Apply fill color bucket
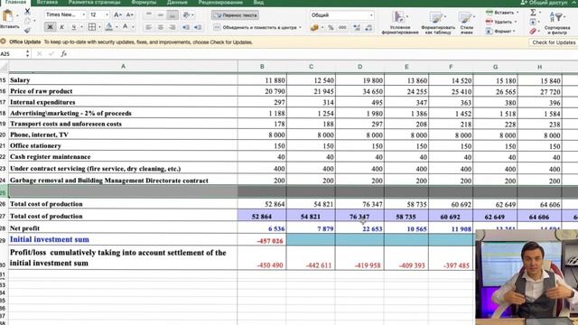 point(108,27)
